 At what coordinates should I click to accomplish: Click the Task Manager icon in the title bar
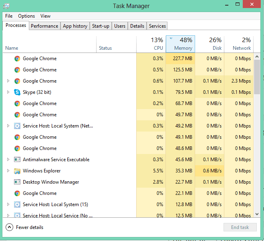tap(6, 6)
